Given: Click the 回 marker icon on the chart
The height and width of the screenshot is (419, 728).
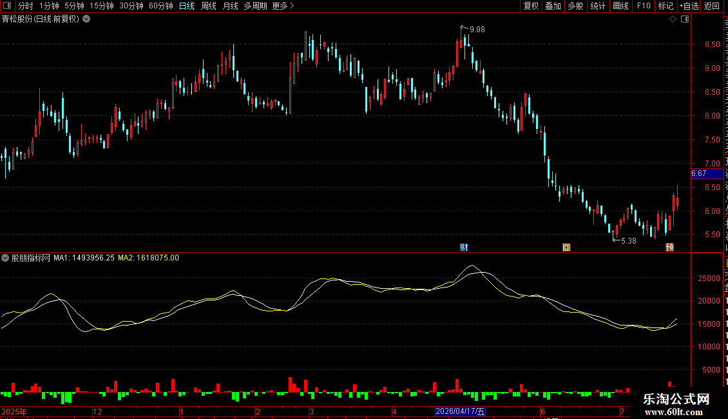Looking at the screenshot, I should (566, 247).
